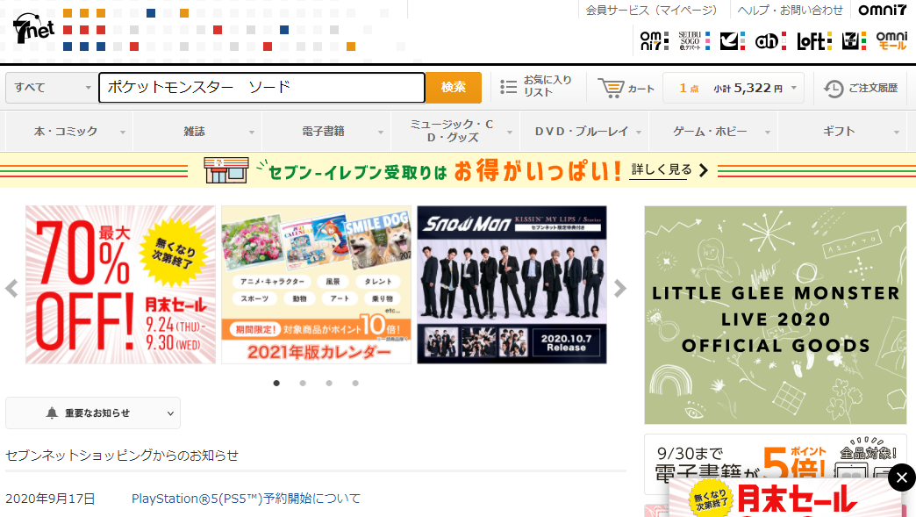This screenshot has height=517, width=916.
Task: Open the ギフト category
Action: coord(839,132)
